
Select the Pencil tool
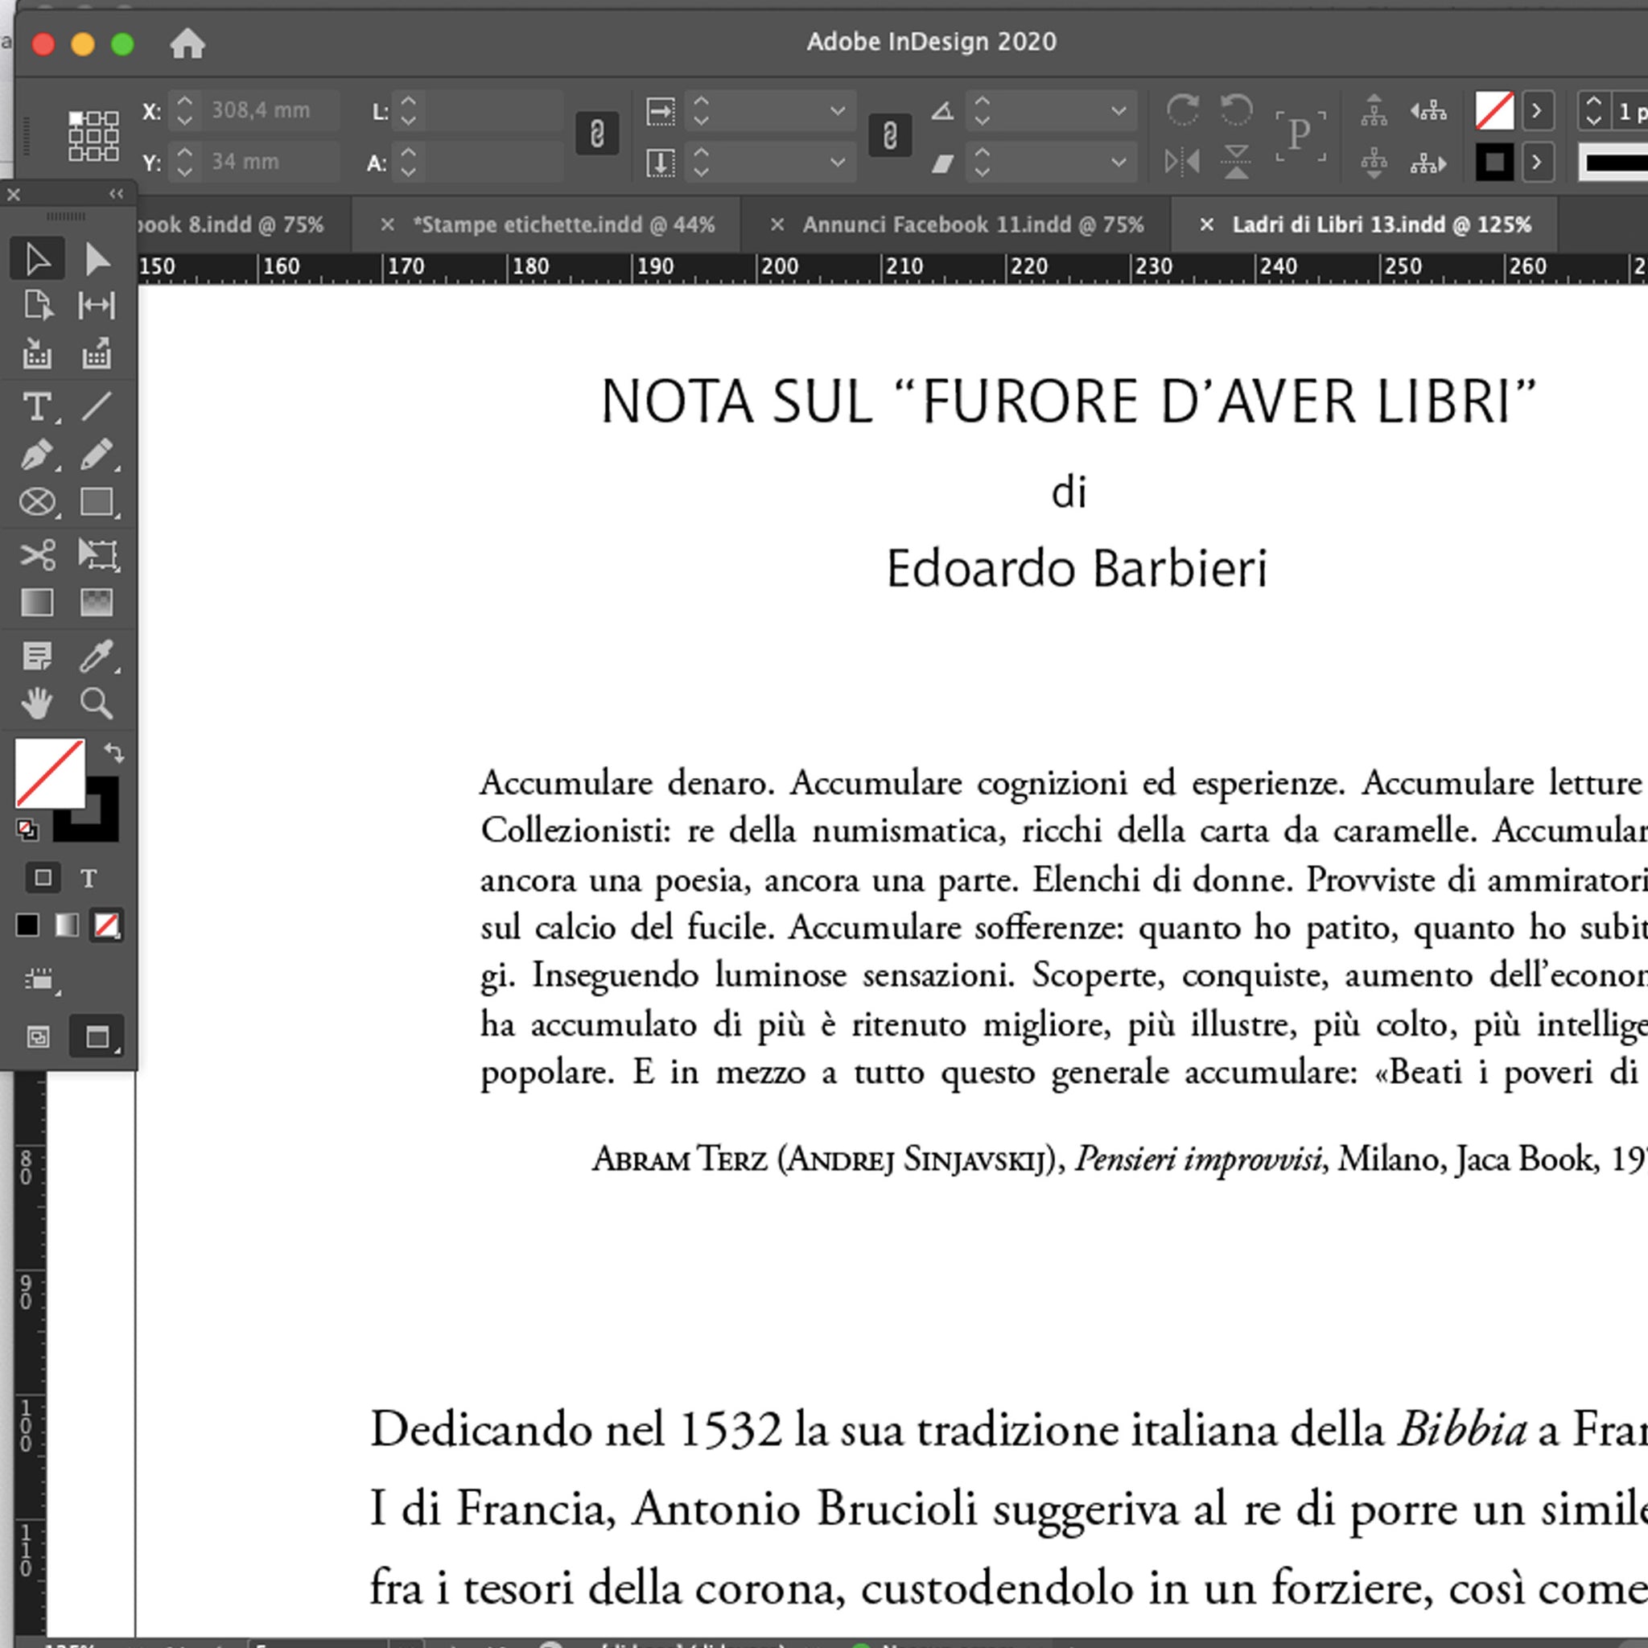[x=97, y=455]
